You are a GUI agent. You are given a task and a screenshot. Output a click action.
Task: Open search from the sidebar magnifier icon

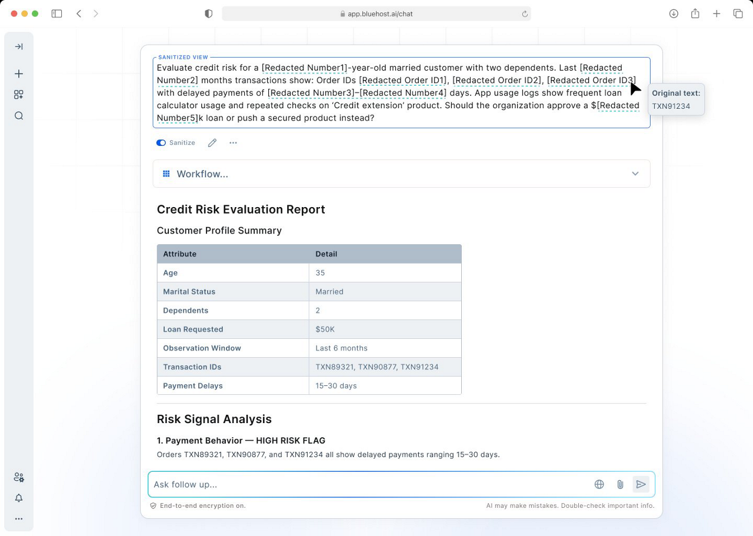[19, 116]
